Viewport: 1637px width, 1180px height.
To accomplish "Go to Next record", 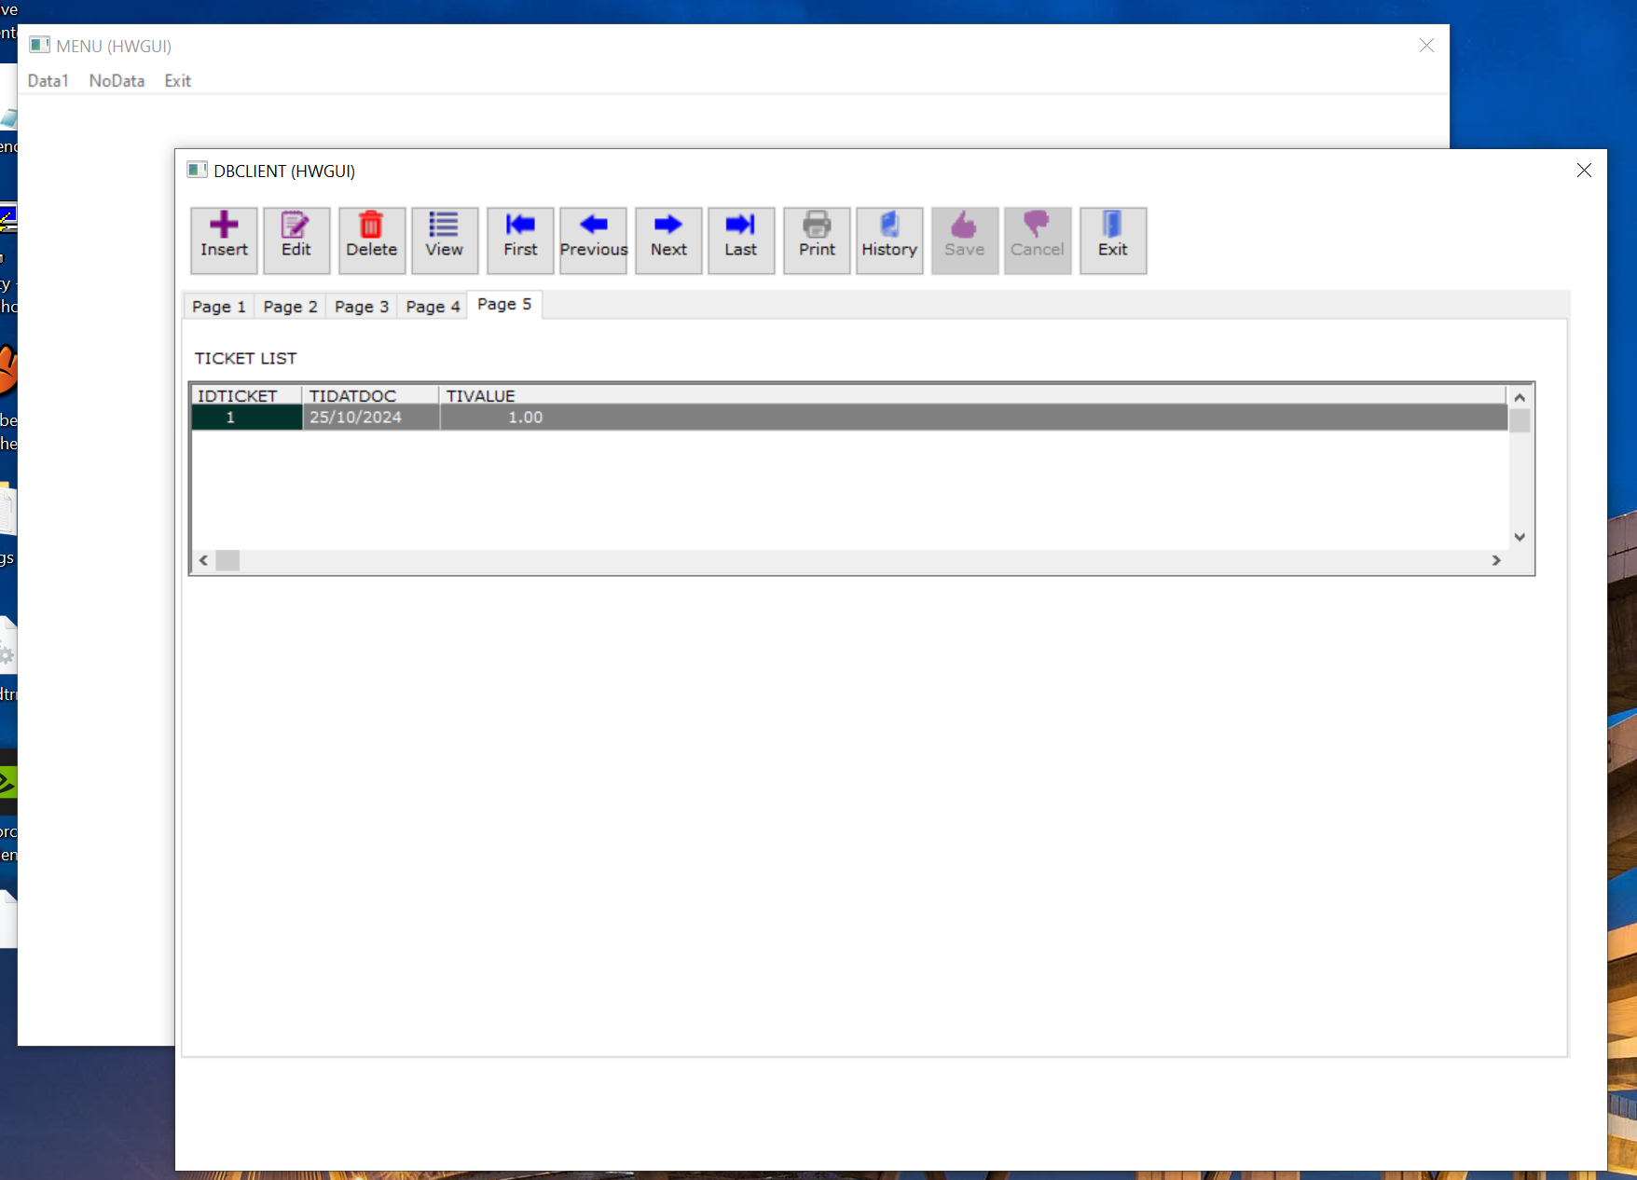I will tap(668, 240).
